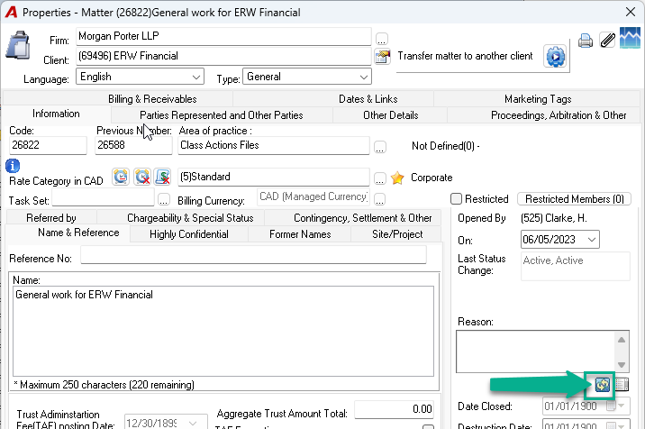Select the Referred by sub-tab
The width and height of the screenshot is (645, 429).
click(x=51, y=218)
